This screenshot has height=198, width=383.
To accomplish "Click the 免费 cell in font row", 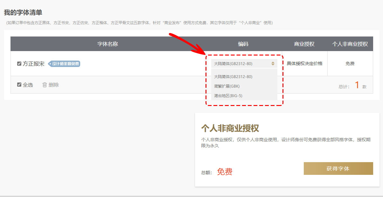I will click(x=350, y=63).
